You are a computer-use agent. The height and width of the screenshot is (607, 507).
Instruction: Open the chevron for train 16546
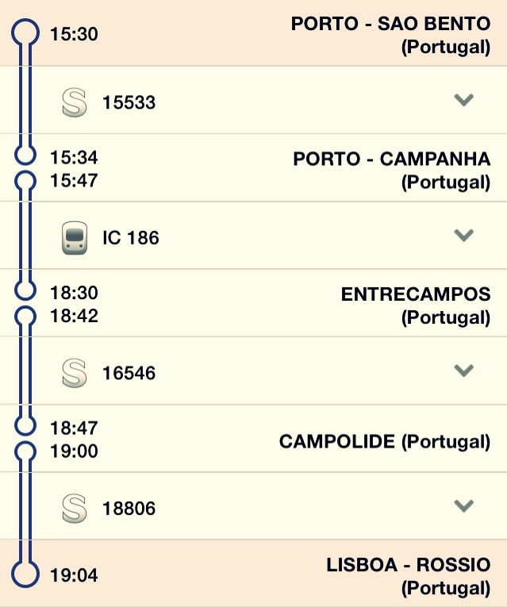pyautogui.click(x=463, y=370)
